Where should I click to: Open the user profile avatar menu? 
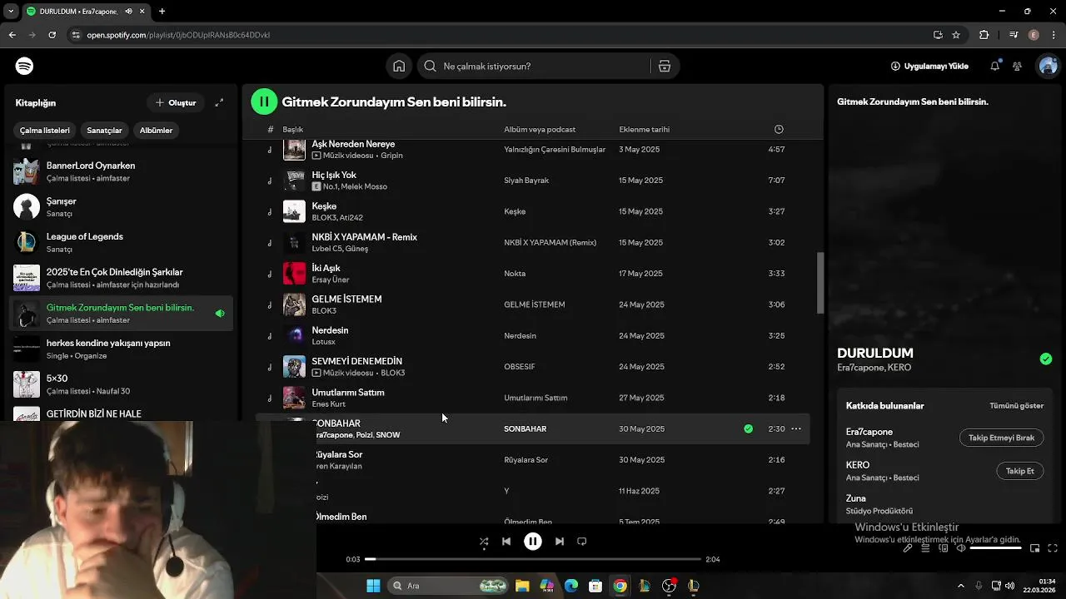[1048, 66]
